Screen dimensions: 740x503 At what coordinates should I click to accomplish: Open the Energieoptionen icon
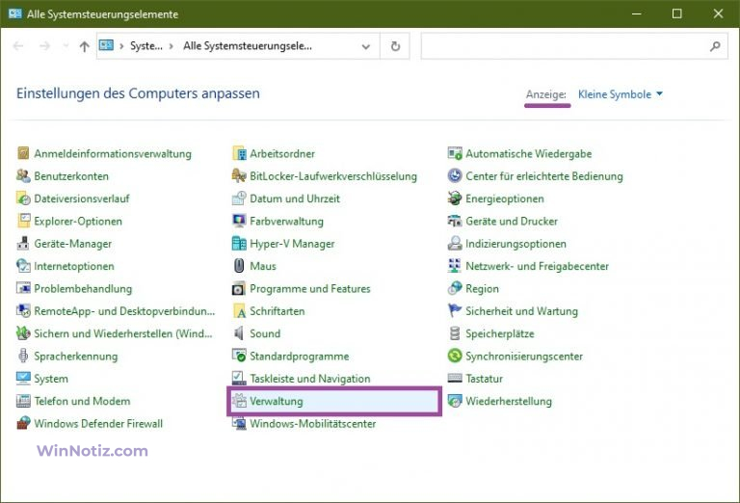(456, 199)
